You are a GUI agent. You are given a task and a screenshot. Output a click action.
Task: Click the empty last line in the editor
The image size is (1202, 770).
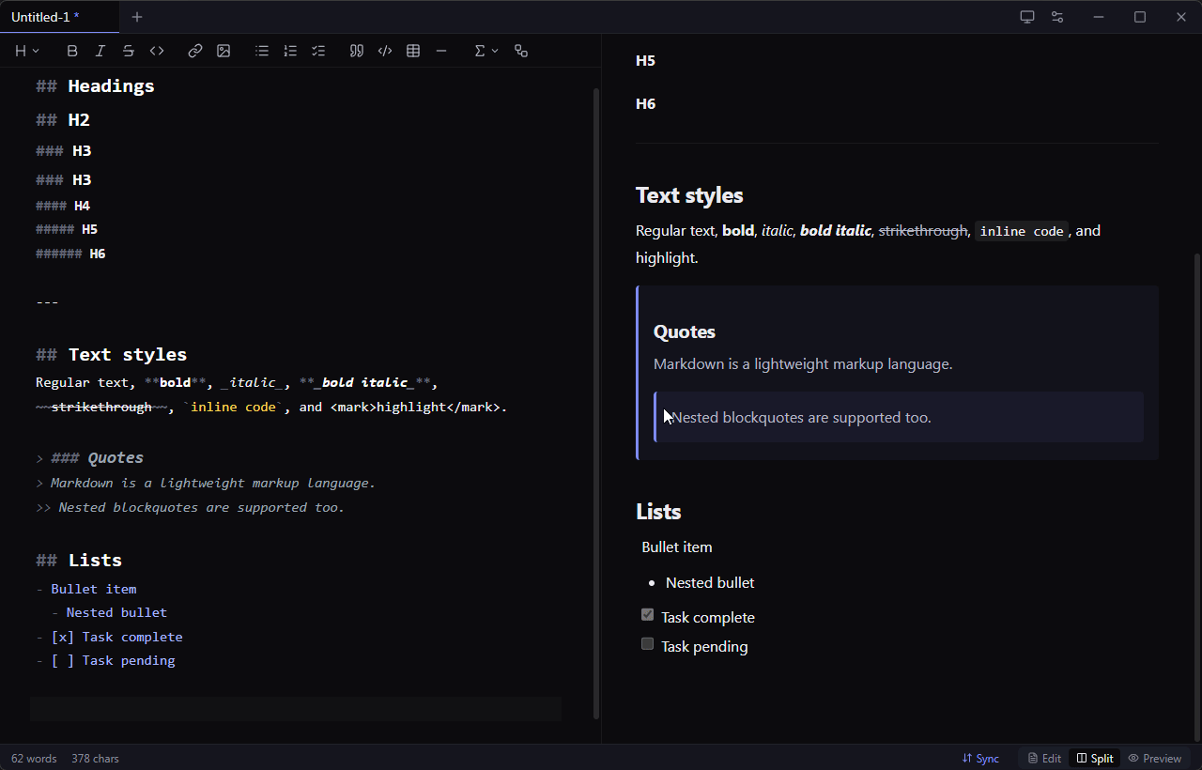point(296,709)
